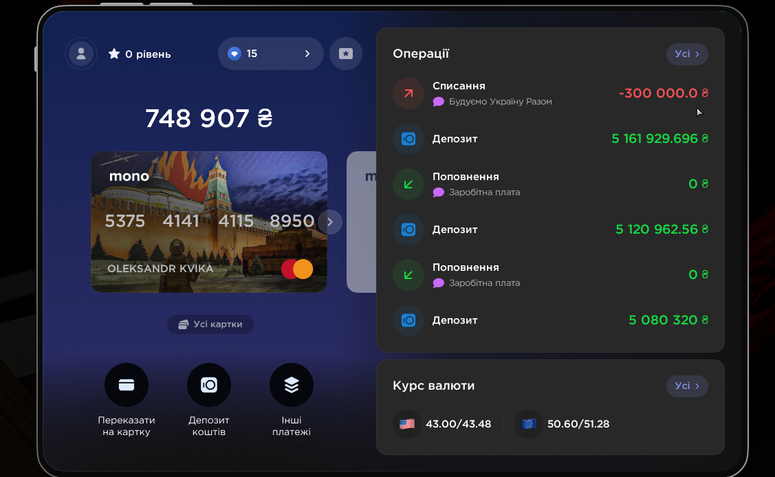Click first Поповнення green arrow icon above 5 120 962.56
The width and height of the screenshot is (775, 477).
(408, 184)
